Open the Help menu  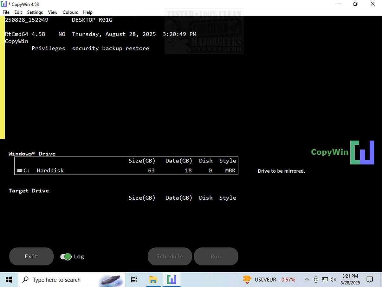pos(88,12)
